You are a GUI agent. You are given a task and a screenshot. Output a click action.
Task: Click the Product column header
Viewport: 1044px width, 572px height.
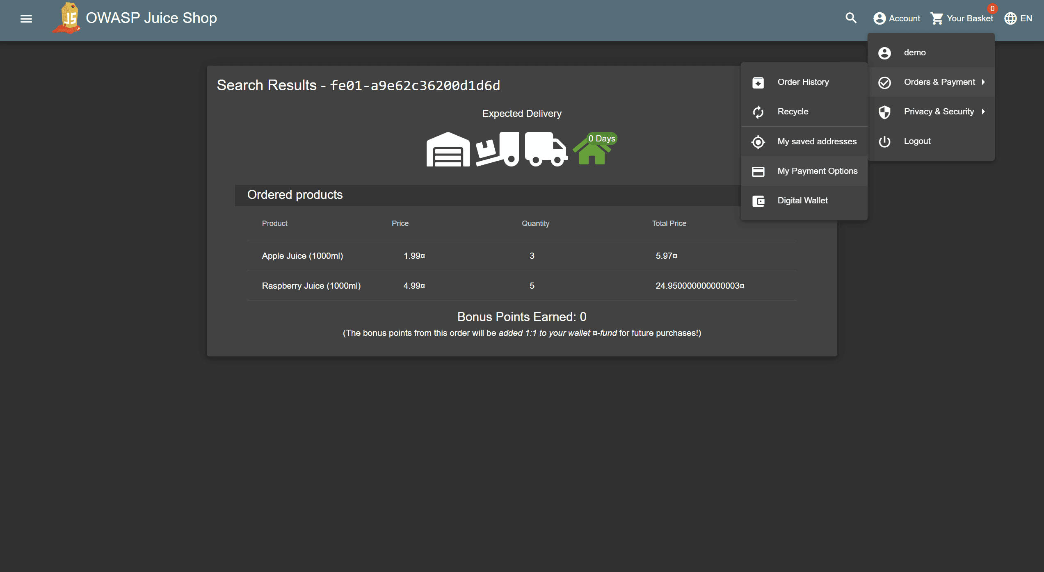point(275,223)
